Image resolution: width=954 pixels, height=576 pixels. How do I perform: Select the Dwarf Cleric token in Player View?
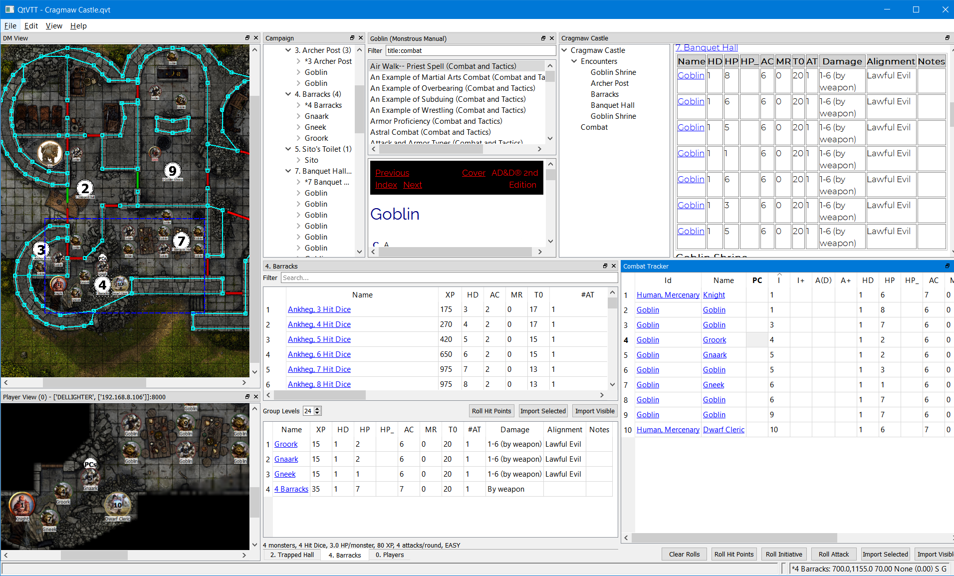[117, 504]
